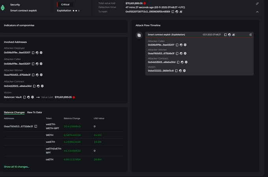Open explorer icon for Attacker Contract in timeline
The width and height of the screenshot is (268, 177).
pos(182,62)
